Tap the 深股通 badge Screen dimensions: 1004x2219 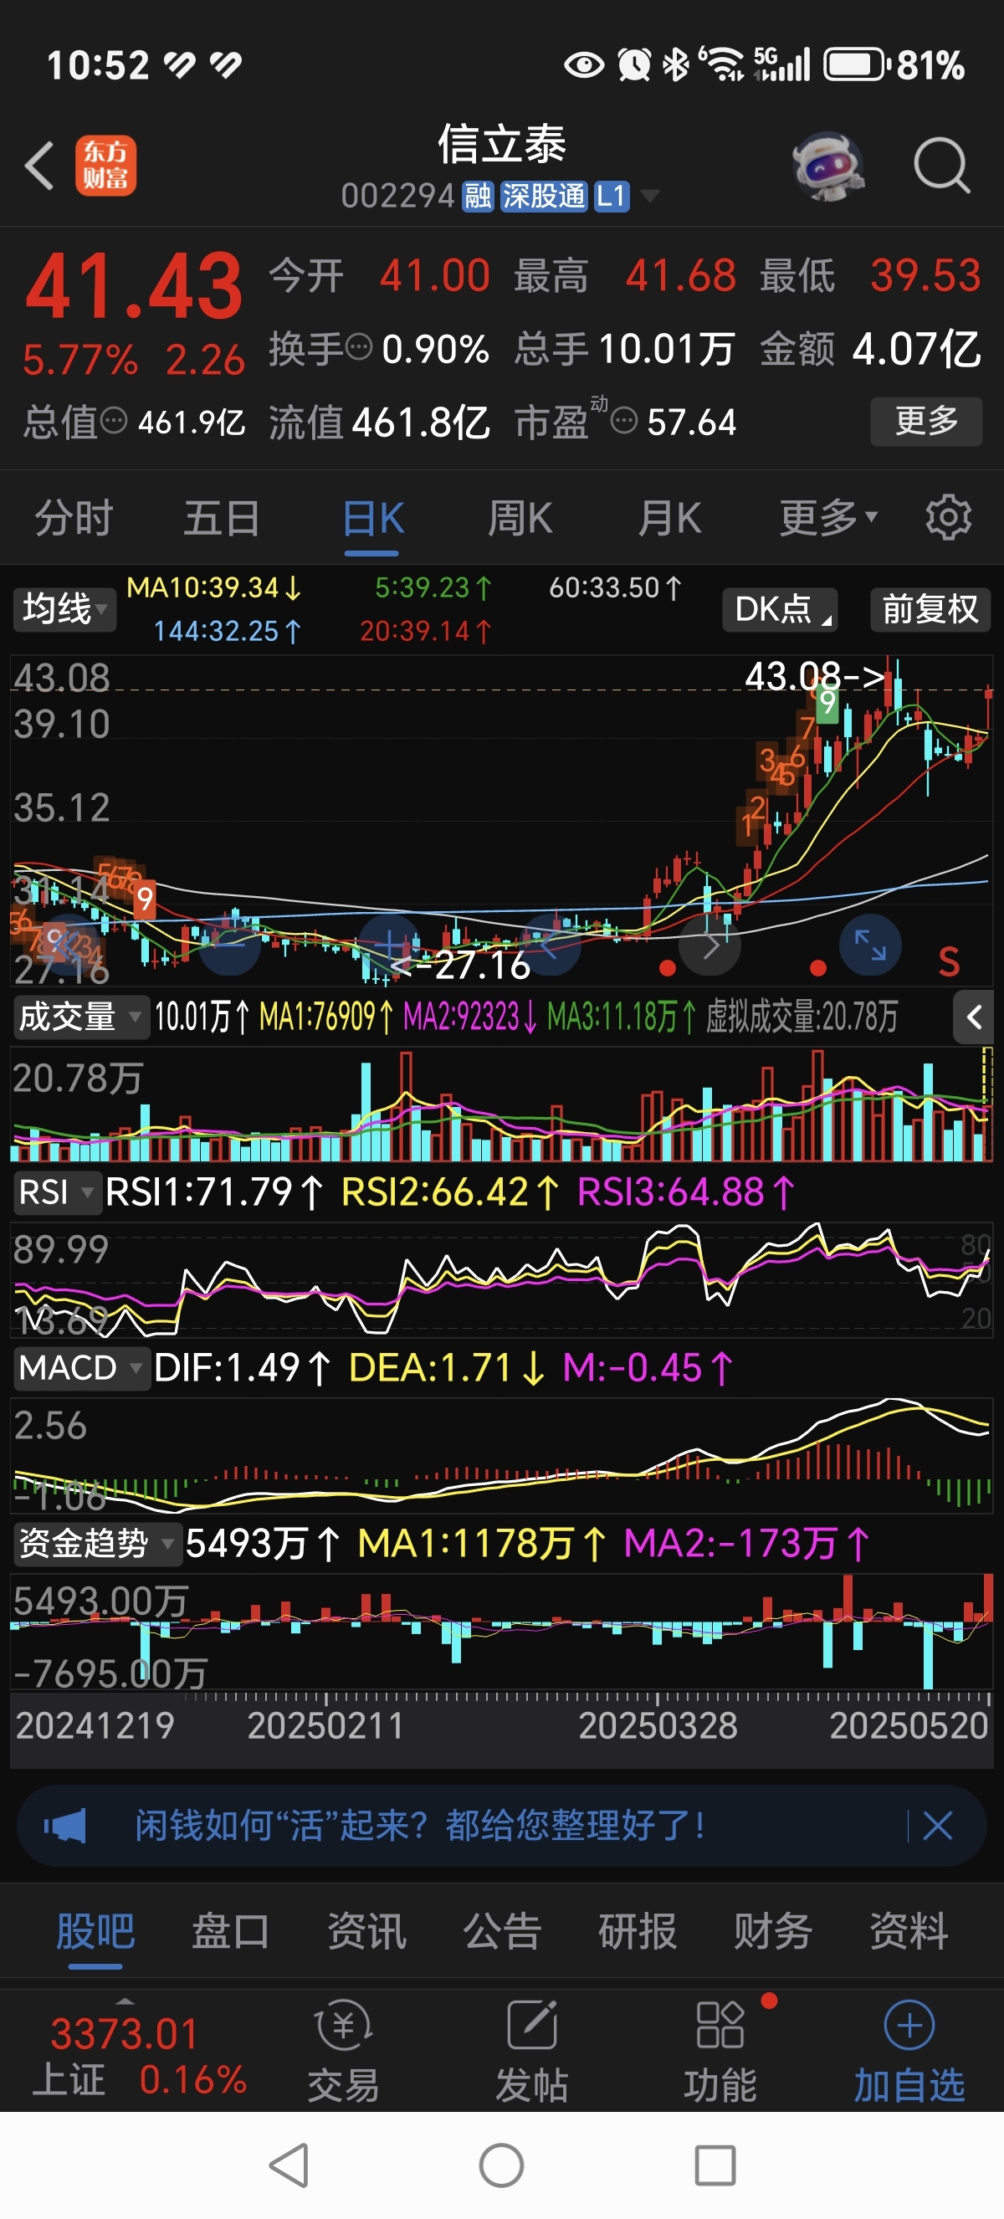(x=543, y=197)
